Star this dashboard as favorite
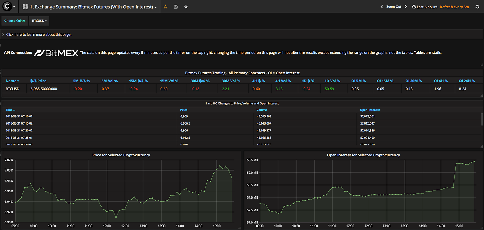 pos(166,7)
